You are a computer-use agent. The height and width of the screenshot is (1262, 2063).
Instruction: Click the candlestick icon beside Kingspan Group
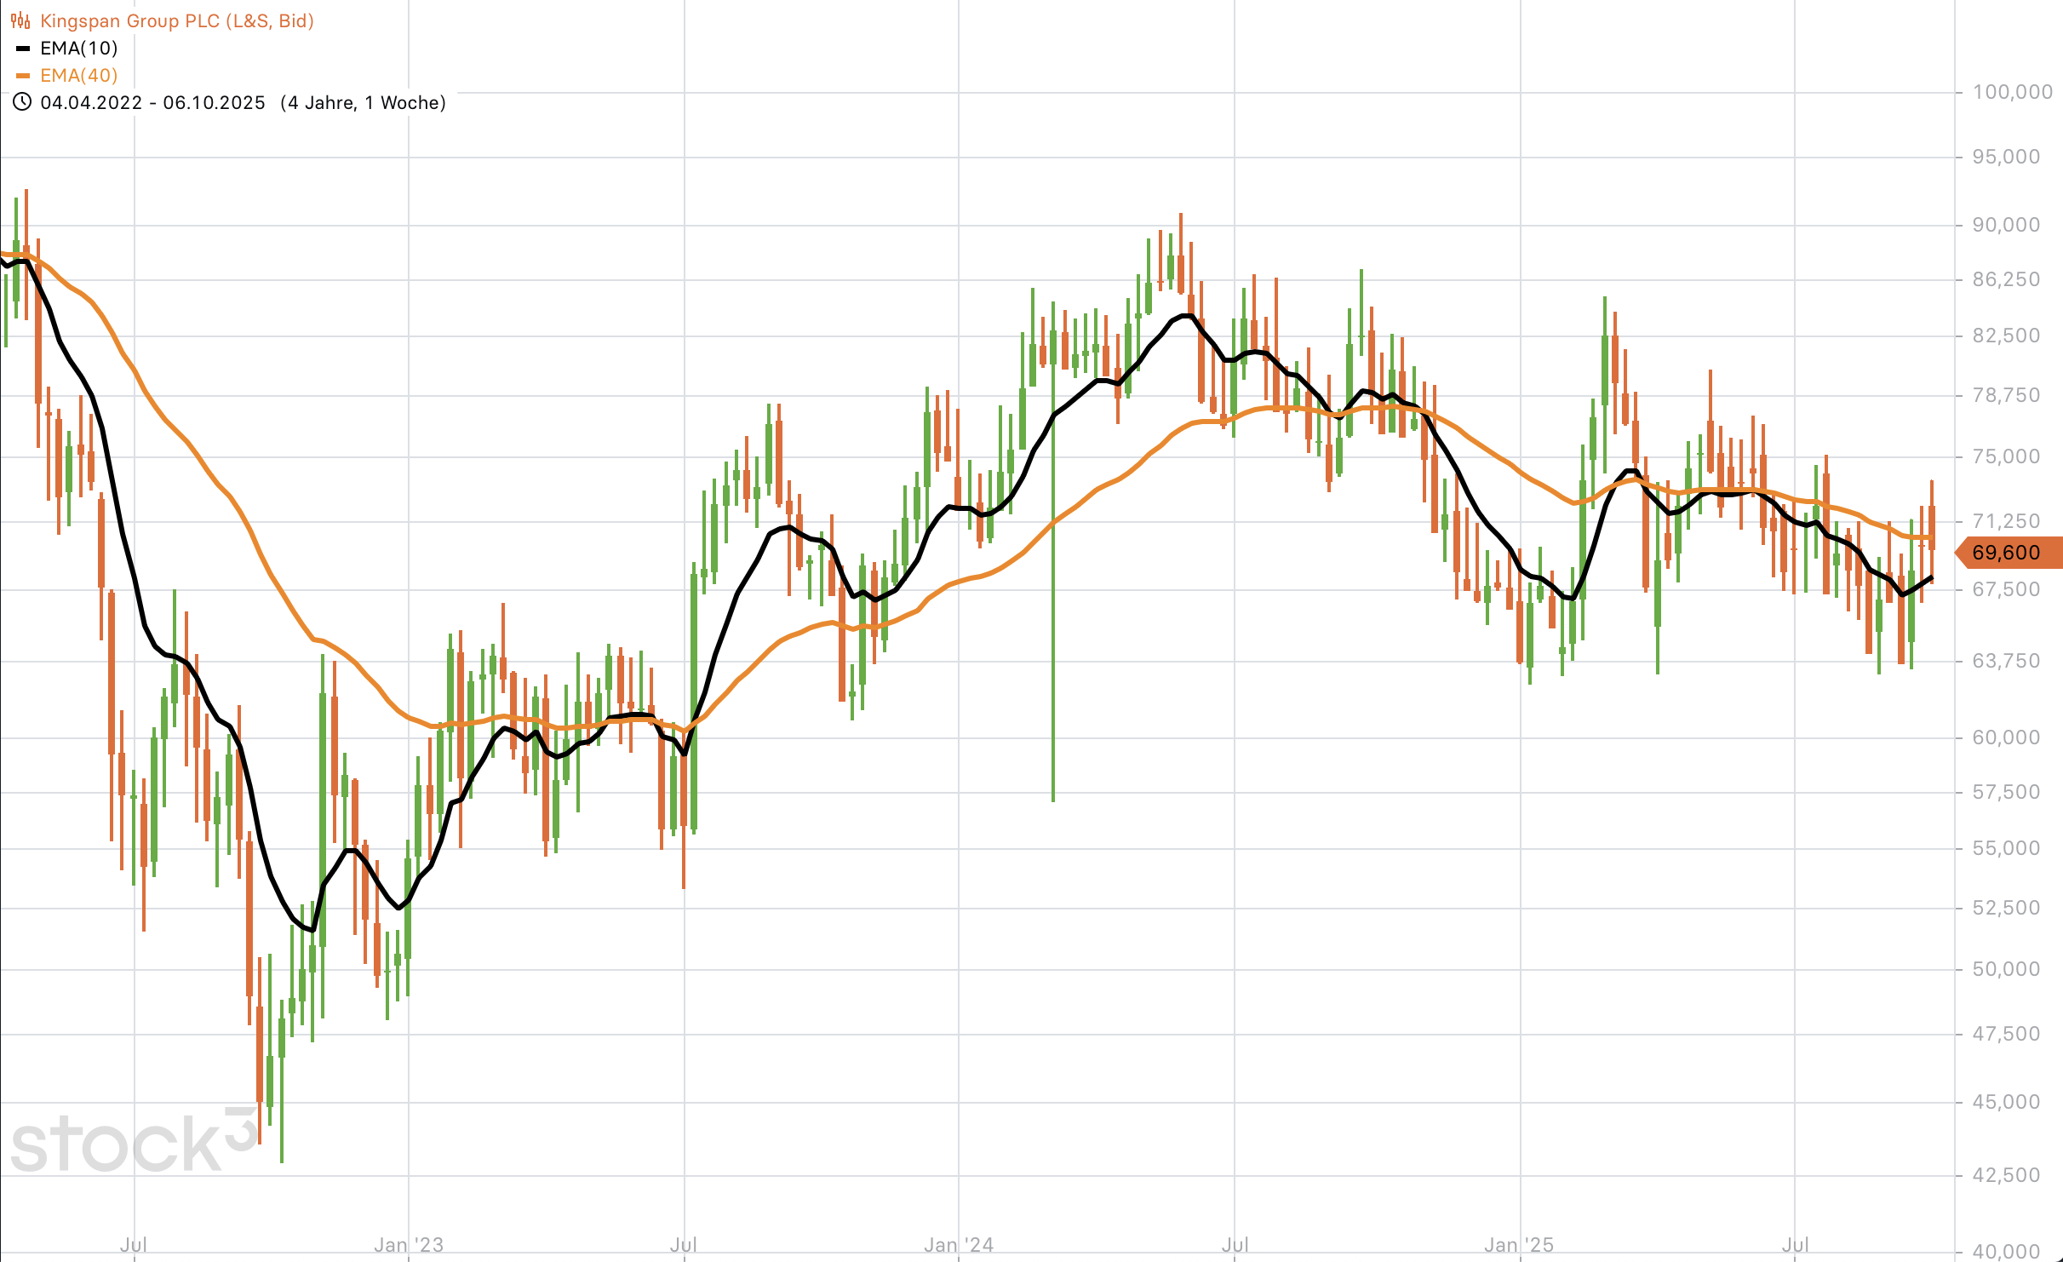(20, 20)
